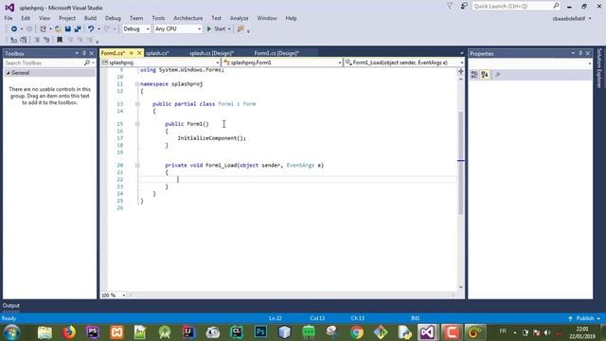Open Google Chrome from the taskbar
The height and width of the screenshot is (341, 606).
click(x=357, y=332)
